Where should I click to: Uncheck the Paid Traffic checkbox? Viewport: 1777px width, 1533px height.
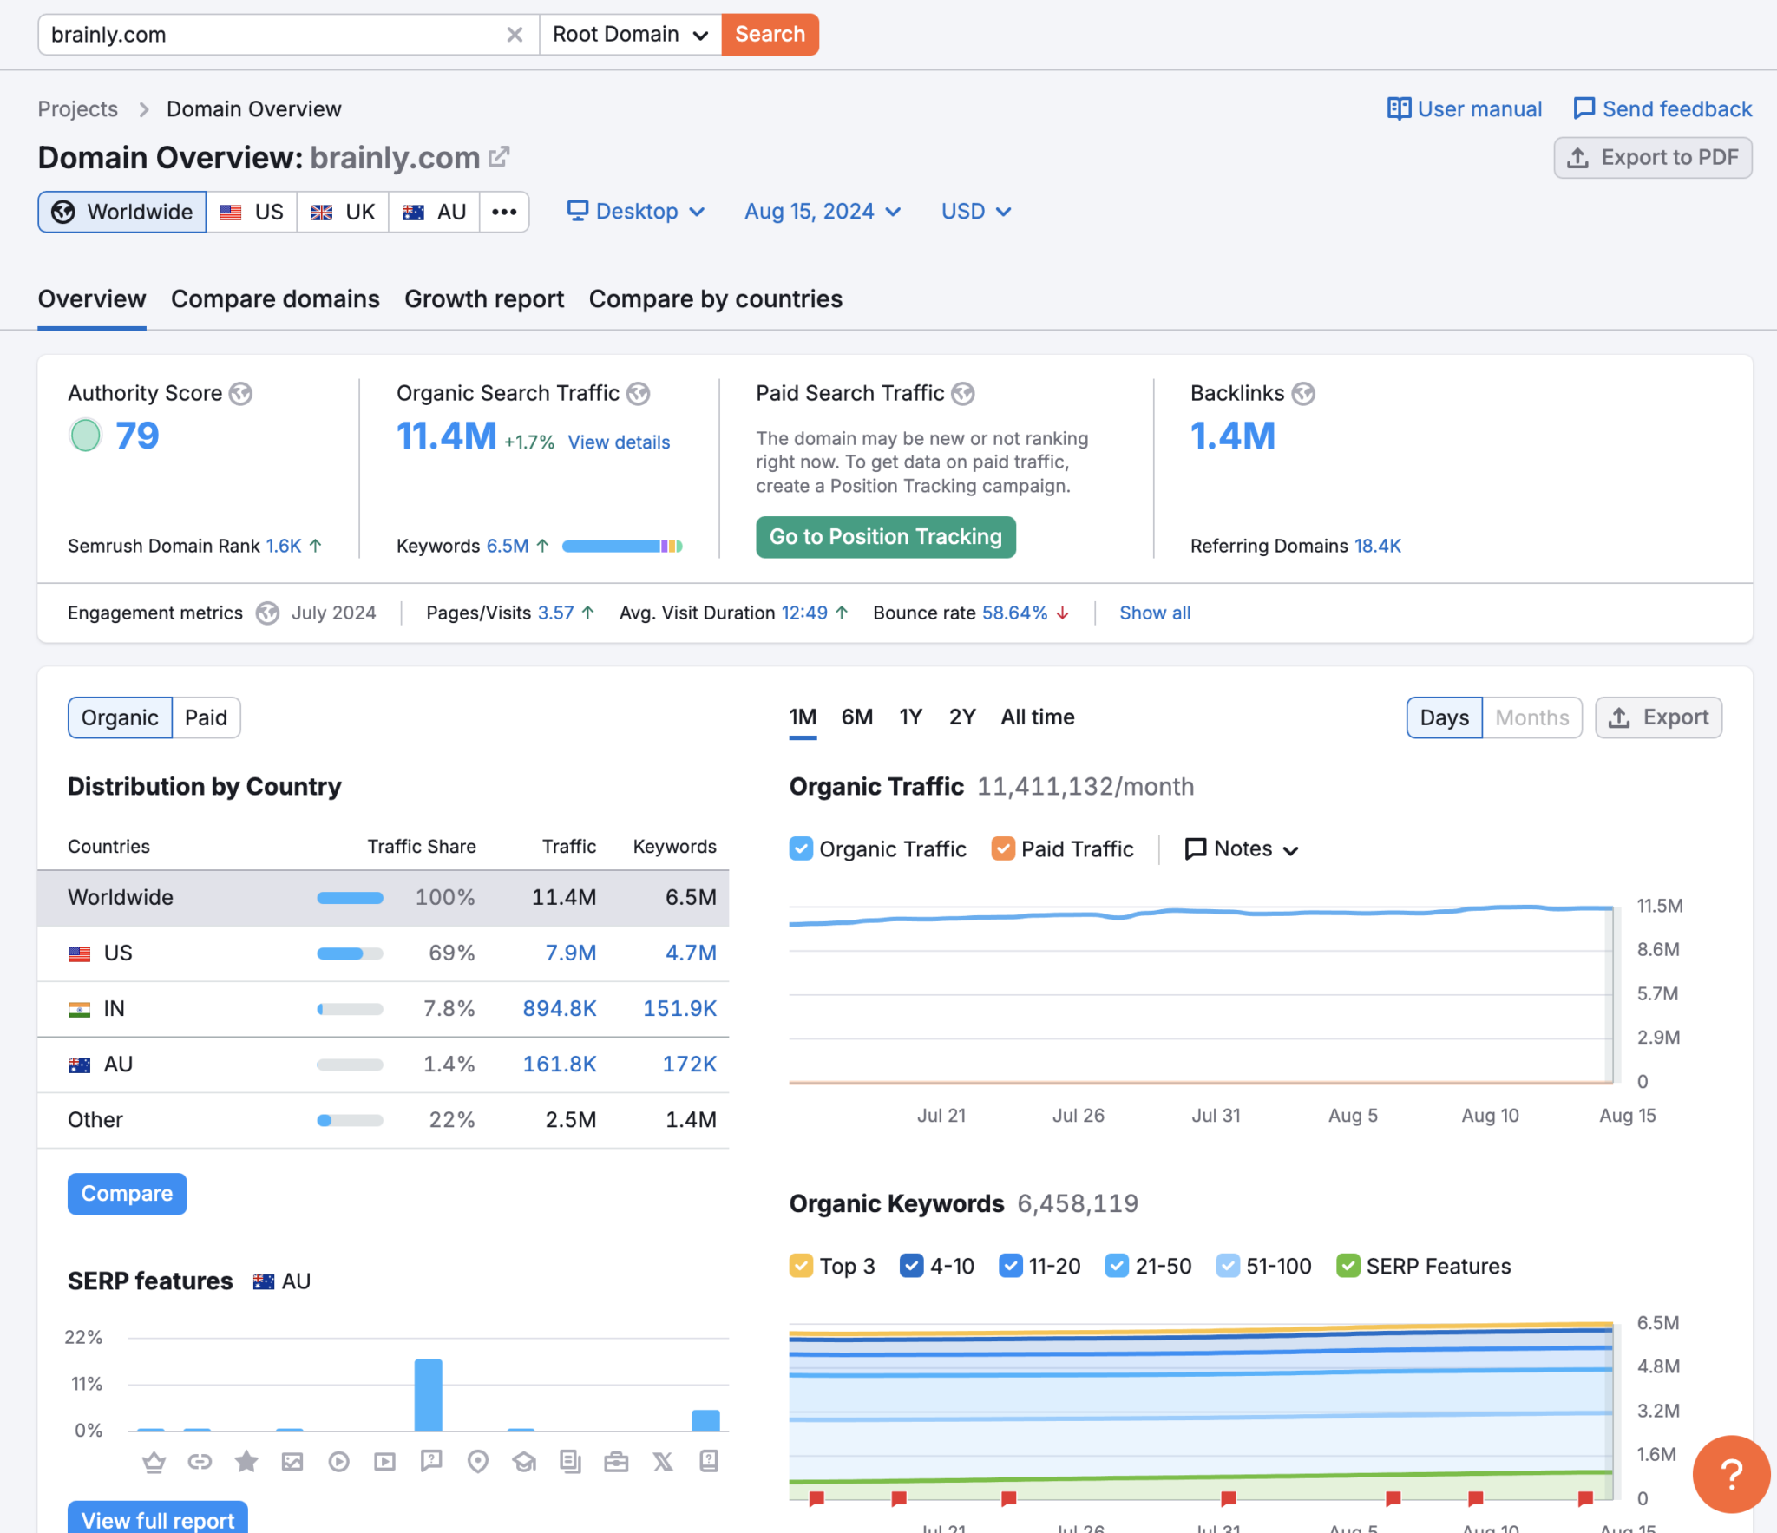click(1002, 848)
